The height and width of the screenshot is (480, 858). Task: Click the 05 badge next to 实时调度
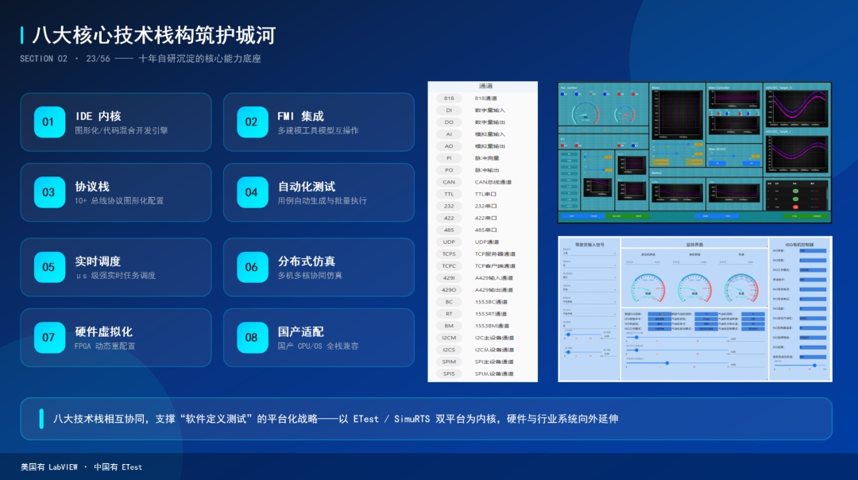49,267
